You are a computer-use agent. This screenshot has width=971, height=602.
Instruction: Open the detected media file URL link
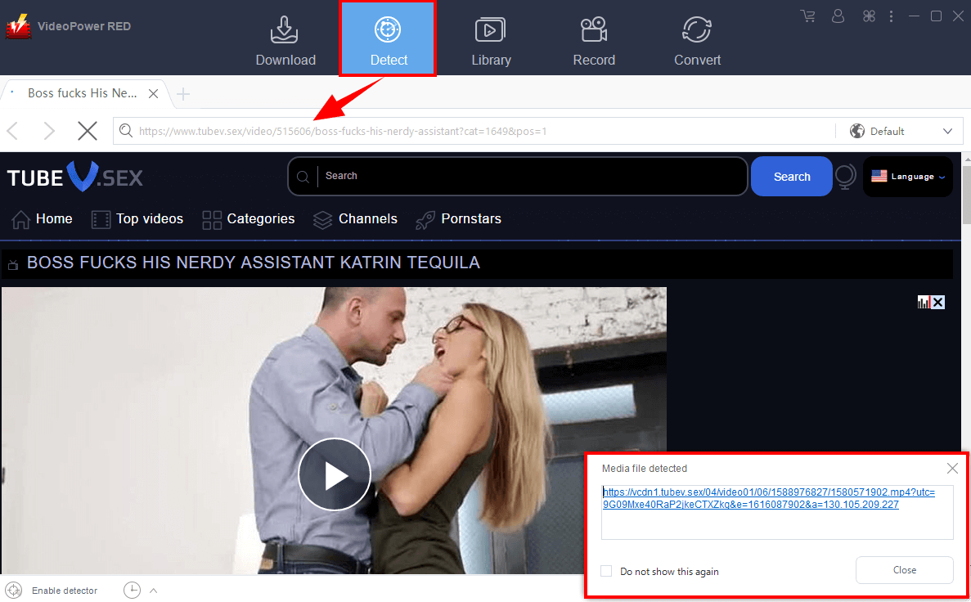click(x=768, y=498)
